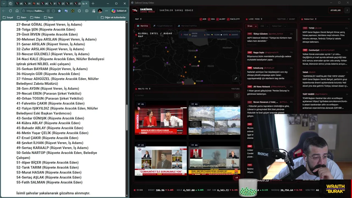The width and height of the screenshot is (352, 198).
Task: Open YT #4 CNN Türk stream
Action: (215, 161)
